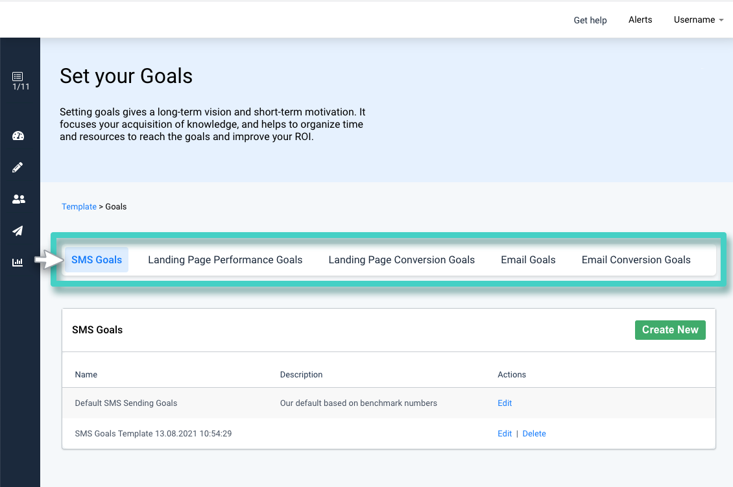Open the dashboard gauge sidebar icon

(18, 136)
